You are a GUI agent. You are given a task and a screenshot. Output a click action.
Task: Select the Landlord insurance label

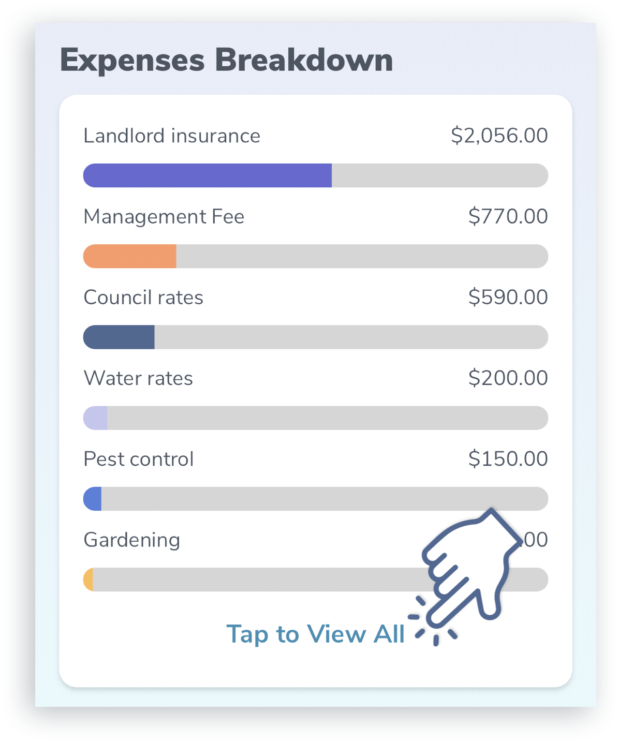click(x=172, y=136)
